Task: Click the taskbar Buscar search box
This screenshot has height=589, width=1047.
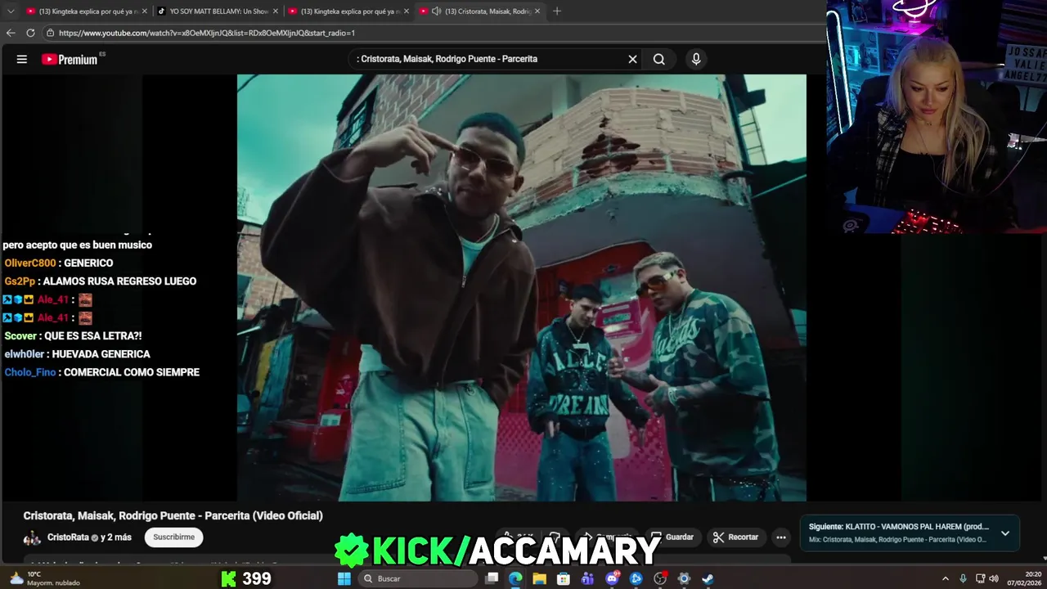Action: pos(417,578)
